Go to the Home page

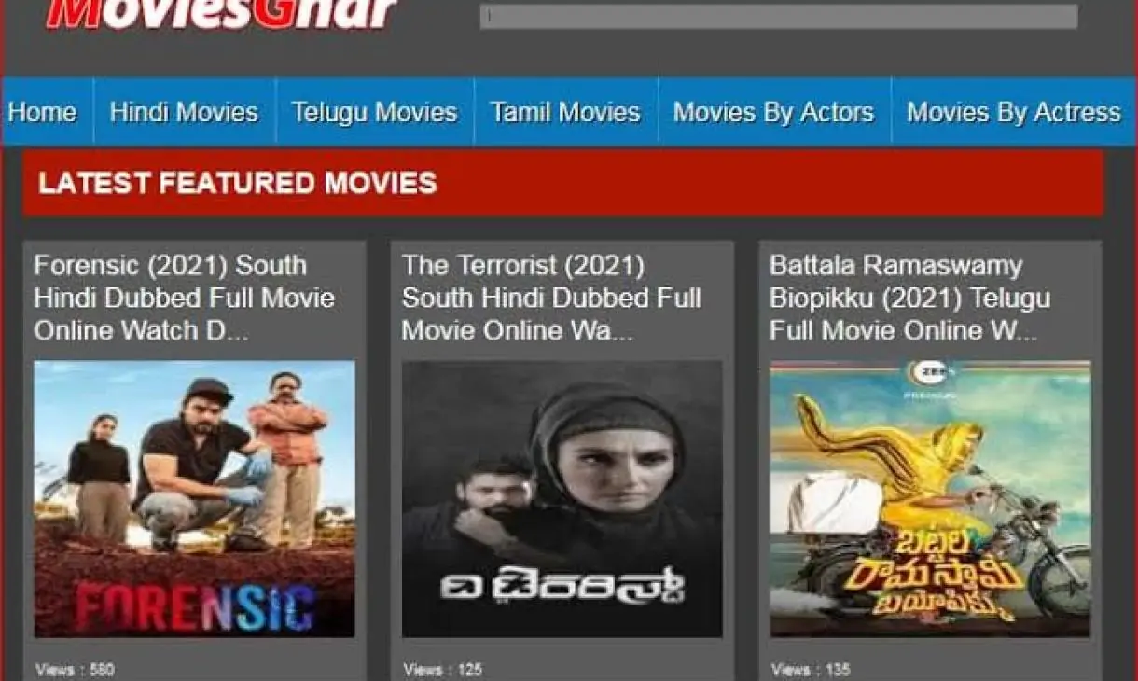point(43,113)
